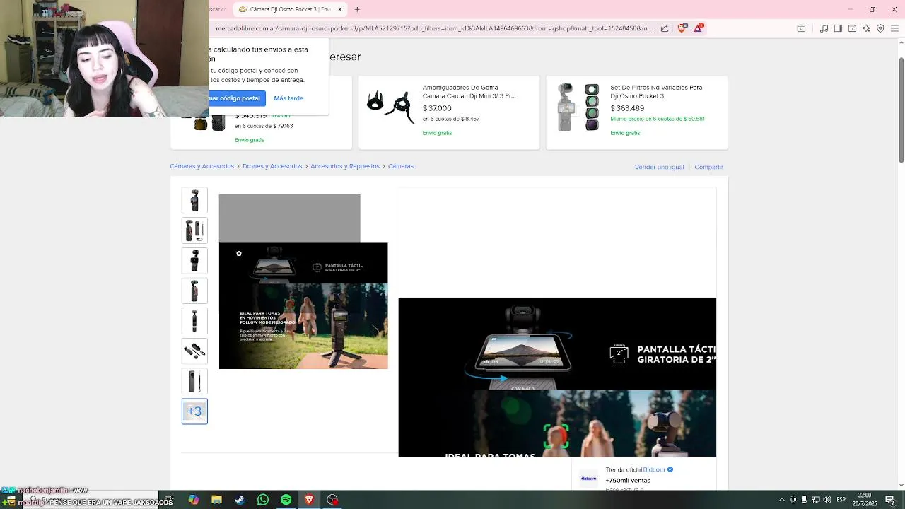This screenshot has width=905, height=509.
Task: Open WhatsApp from the taskbar
Action: pos(263,500)
